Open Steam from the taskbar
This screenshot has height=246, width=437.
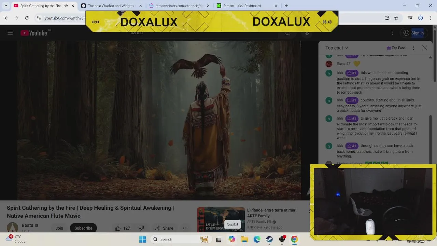click(x=269, y=240)
